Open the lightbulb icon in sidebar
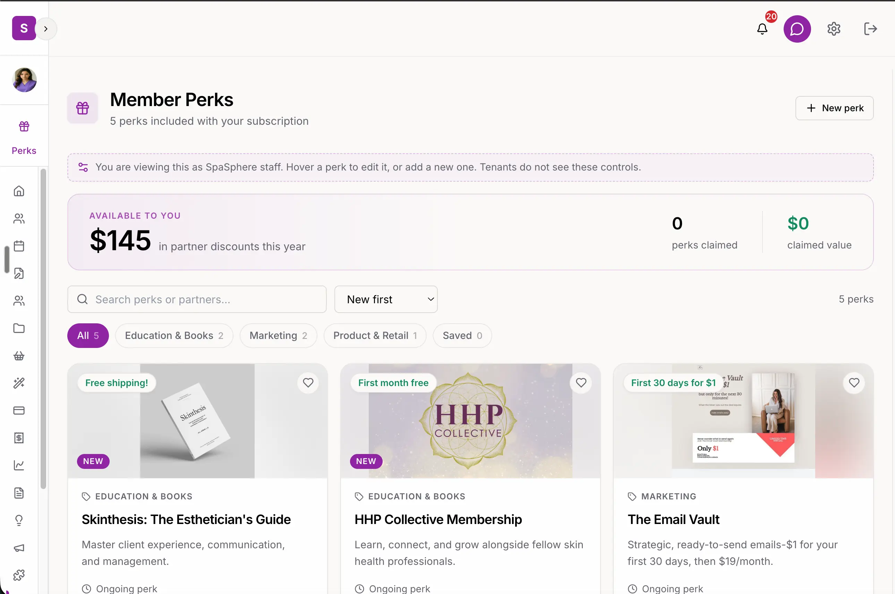Image resolution: width=895 pixels, height=594 pixels. (19, 521)
